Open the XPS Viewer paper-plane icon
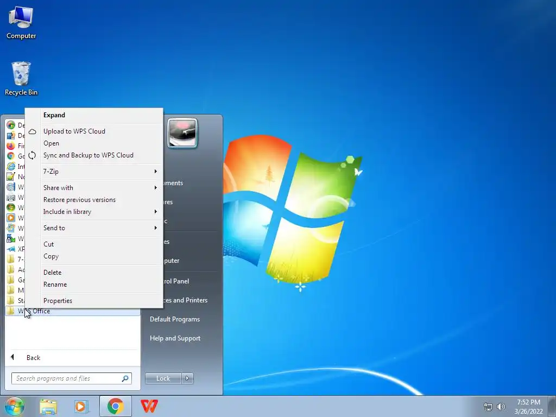Image resolution: width=556 pixels, height=417 pixels. [x=11, y=249]
